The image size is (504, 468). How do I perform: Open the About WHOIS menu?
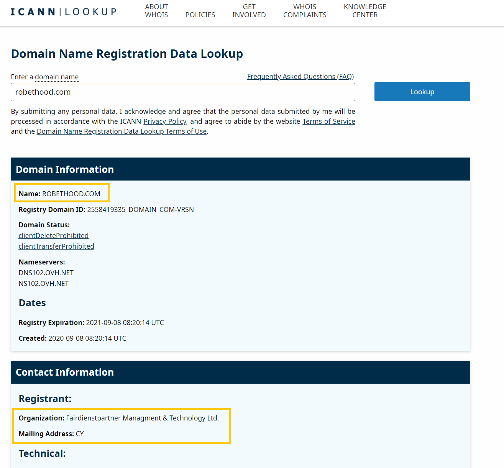[156, 11]
